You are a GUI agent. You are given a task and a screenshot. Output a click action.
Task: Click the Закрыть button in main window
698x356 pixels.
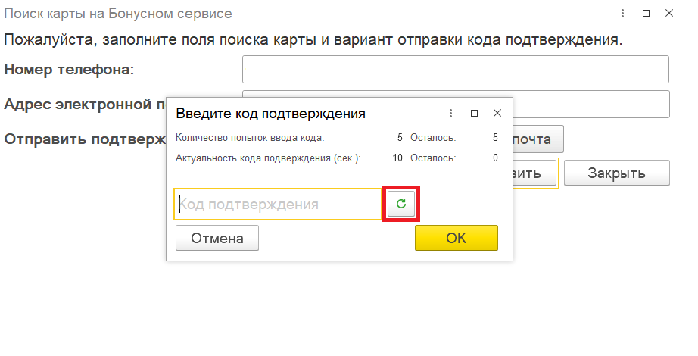(x=616, y=173)
